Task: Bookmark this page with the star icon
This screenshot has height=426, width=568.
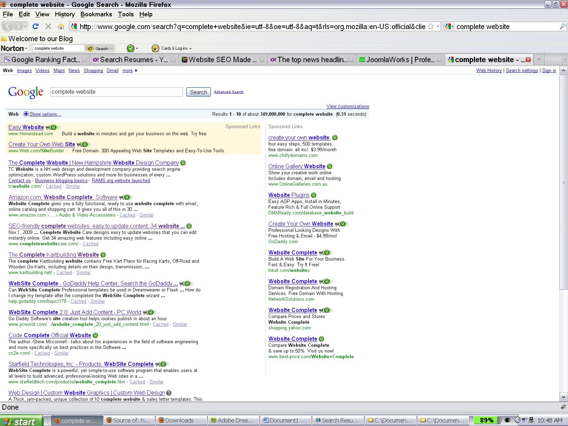Action: coord(431,26)
